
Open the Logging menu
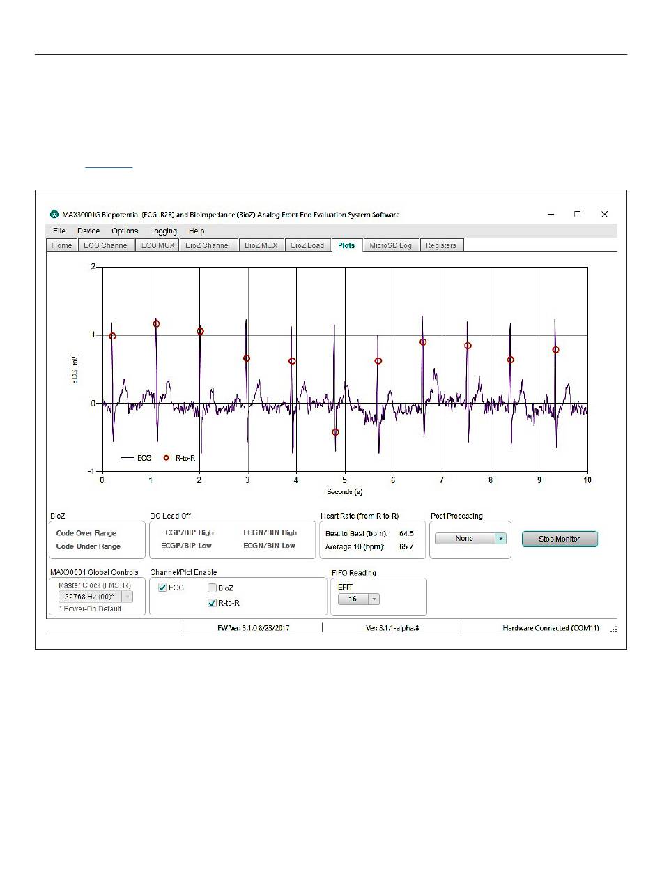163,231
